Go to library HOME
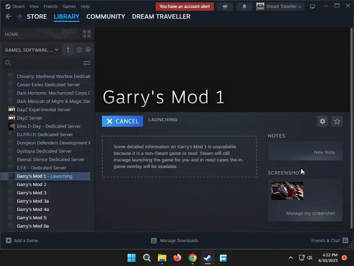 (x=11, y=34)
